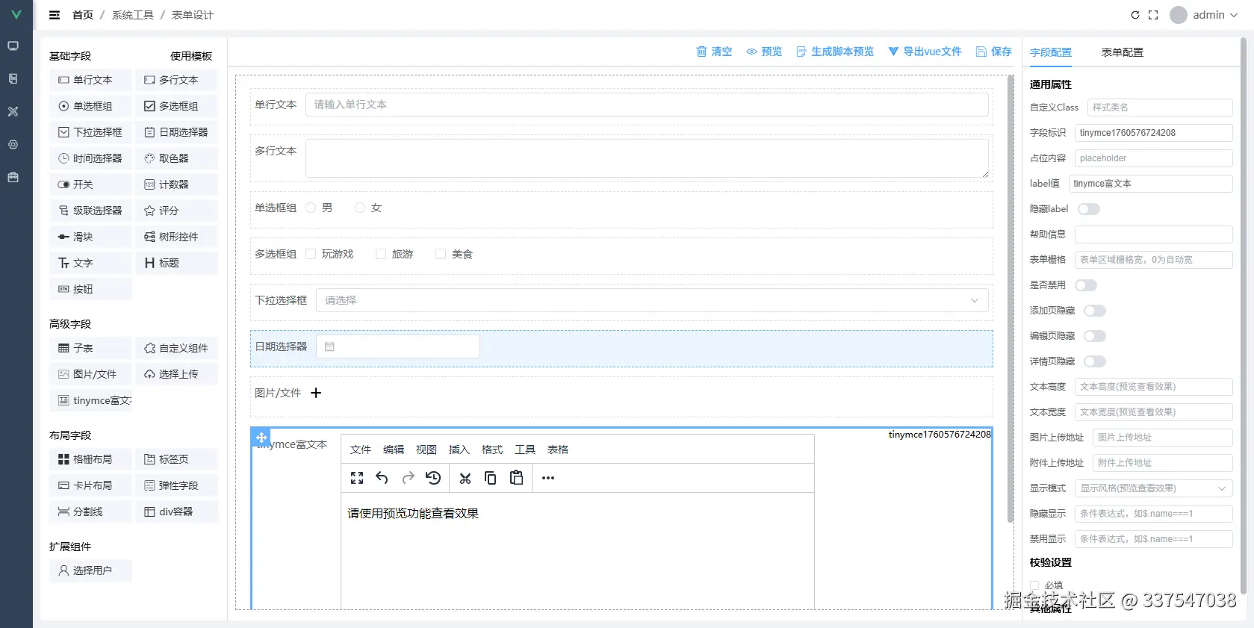The image size is (1254, 628).
Task: Open the 编辑 menu in editor
Action: click(394, 450)
